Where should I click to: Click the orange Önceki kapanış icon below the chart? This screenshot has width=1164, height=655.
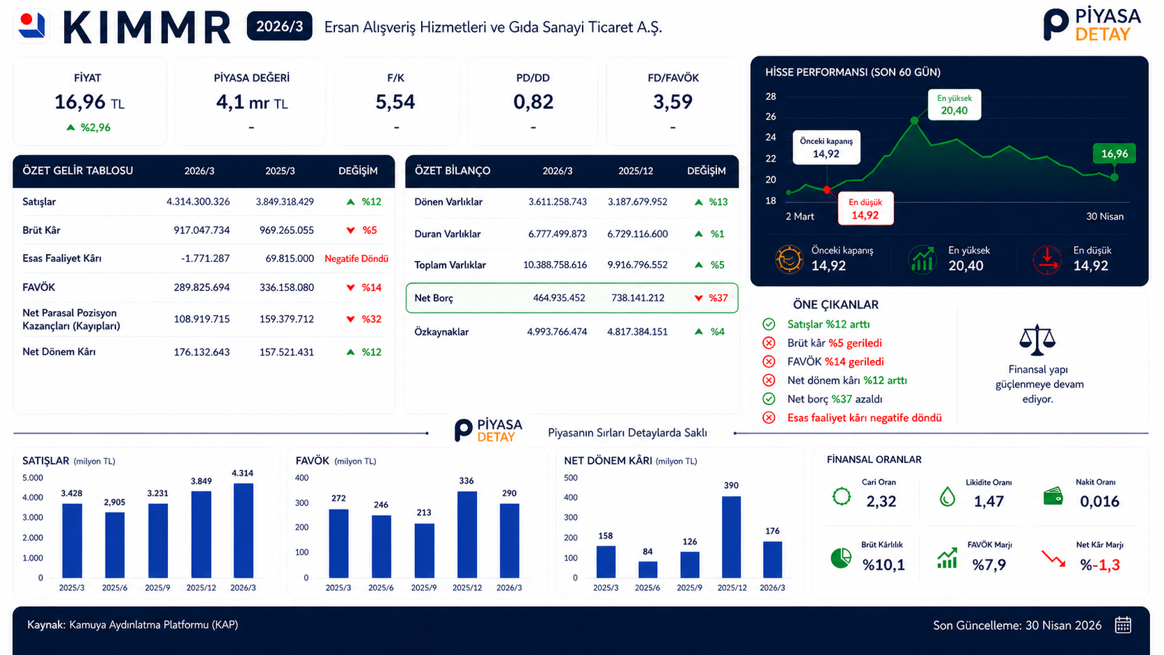coord(789,259)
